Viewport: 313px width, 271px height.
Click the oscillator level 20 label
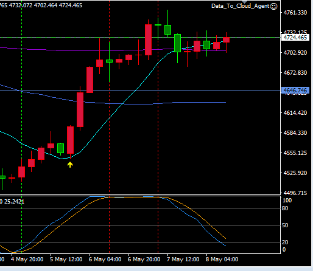tap(285, 242)
